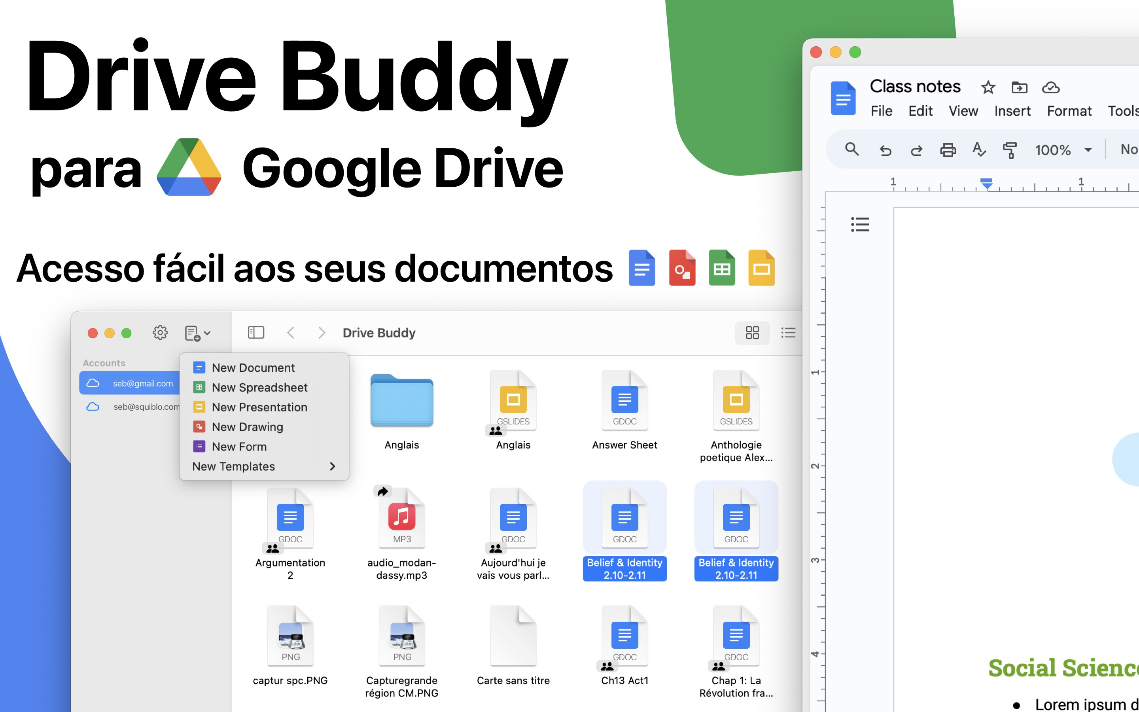This screenshot has width=1139, height=712.
Task: Select the seb@gmail.com account
Action: (129, 383)
